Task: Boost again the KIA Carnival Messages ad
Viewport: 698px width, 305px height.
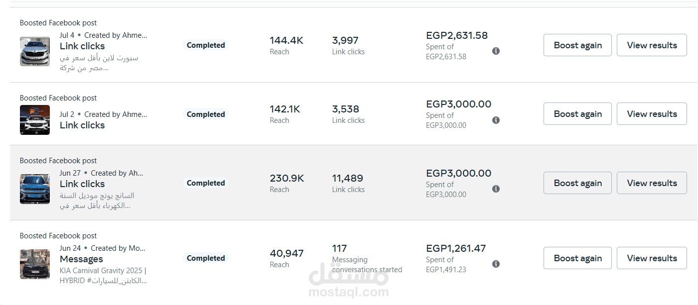Action: coord(577,258)
